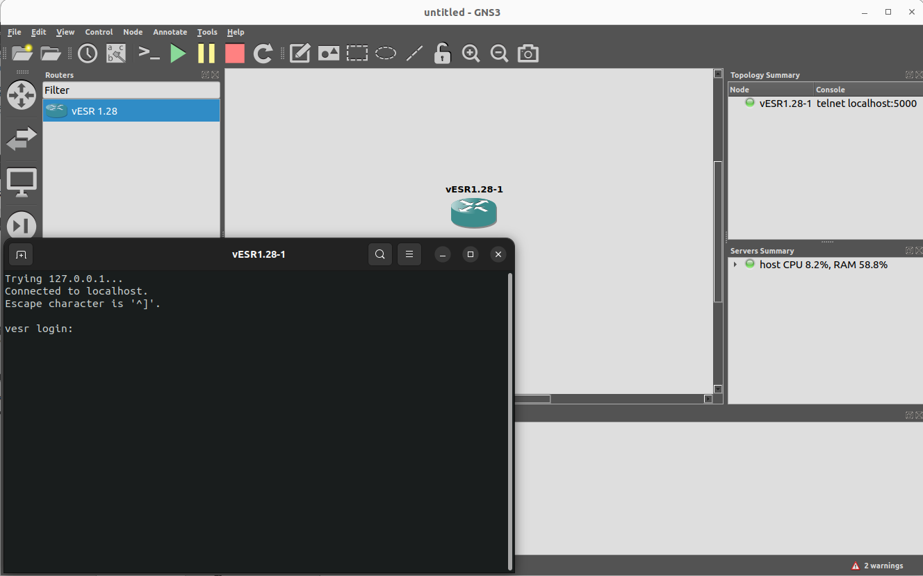Open the snapshots manager clock icon

(x=88, y=53)
